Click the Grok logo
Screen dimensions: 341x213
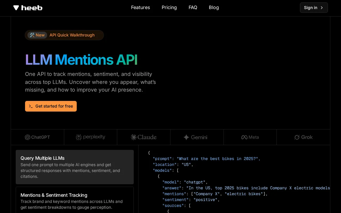coord(303,137)
